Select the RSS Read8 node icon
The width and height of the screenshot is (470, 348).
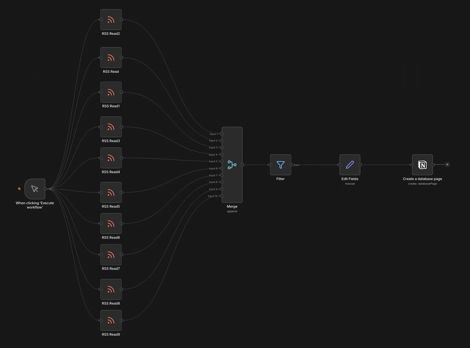(x=111, y=290)
